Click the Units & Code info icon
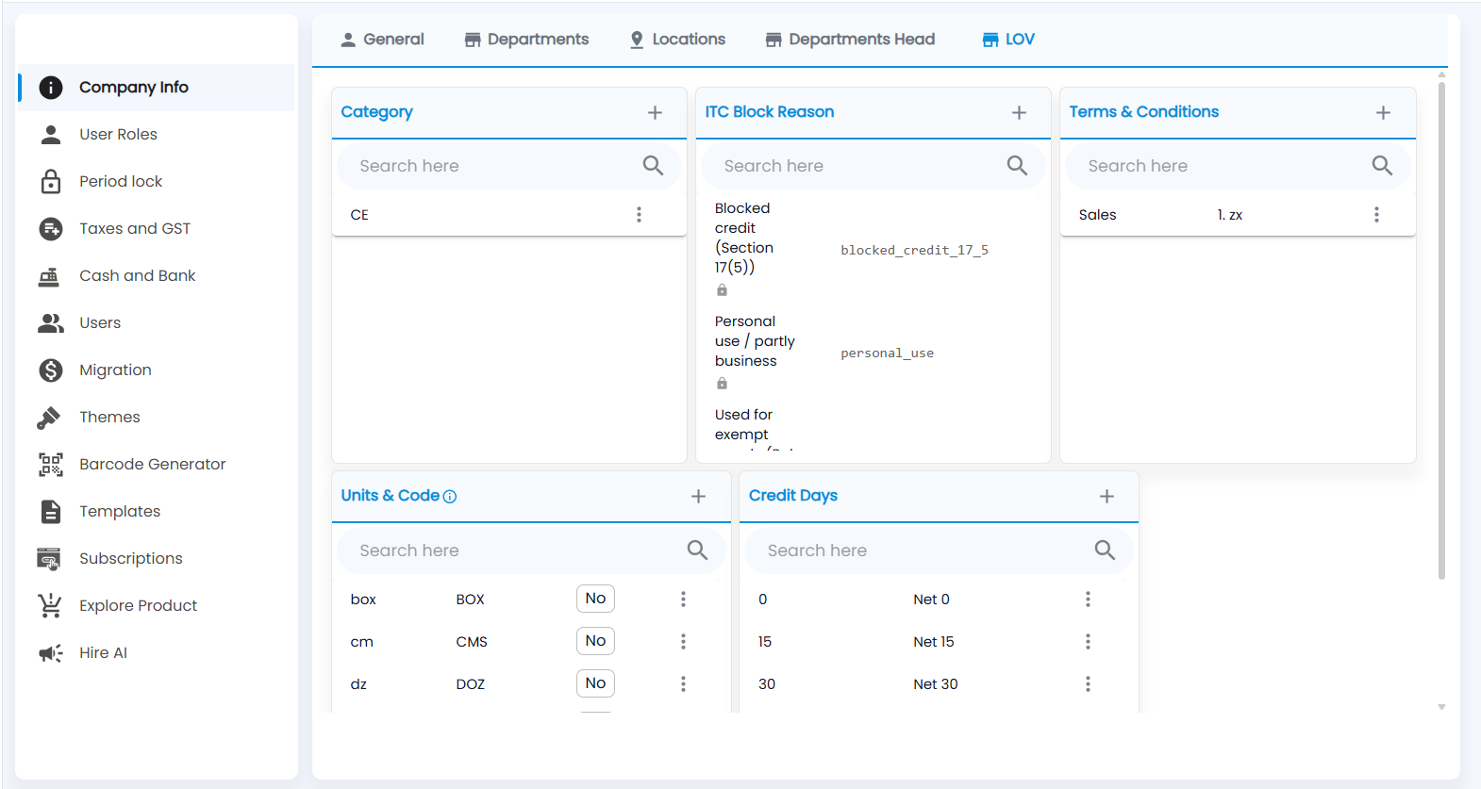Viewport: 1481px width, 789px height. point(450,497)
